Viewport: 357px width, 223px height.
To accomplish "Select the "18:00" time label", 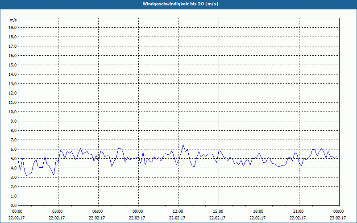I will click(x=259, y=211).
